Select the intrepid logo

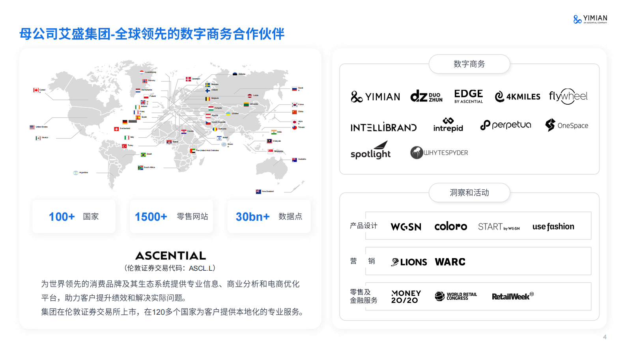tap(448, 125)
